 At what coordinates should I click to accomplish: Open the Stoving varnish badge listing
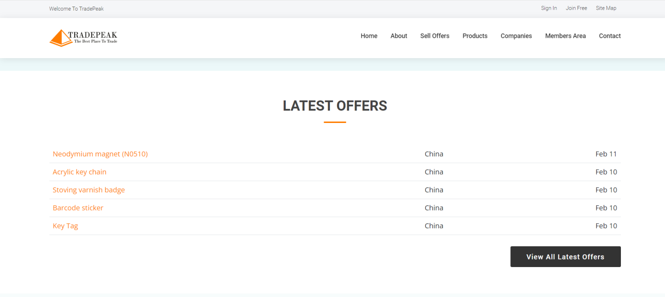pyautogui.click(x=89, y=189)
